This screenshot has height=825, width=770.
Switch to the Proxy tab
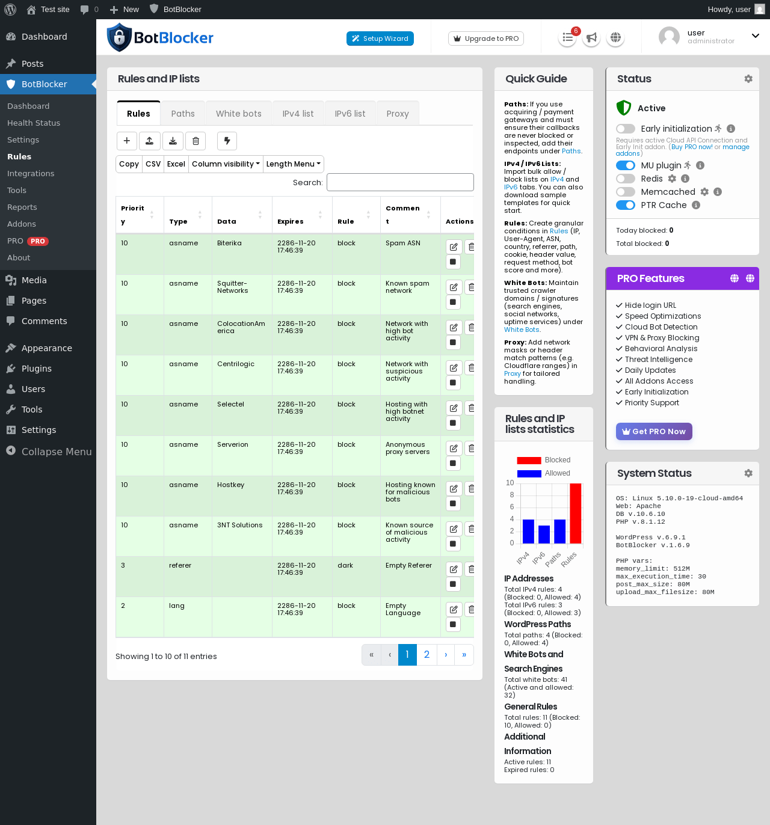point(398,114)
